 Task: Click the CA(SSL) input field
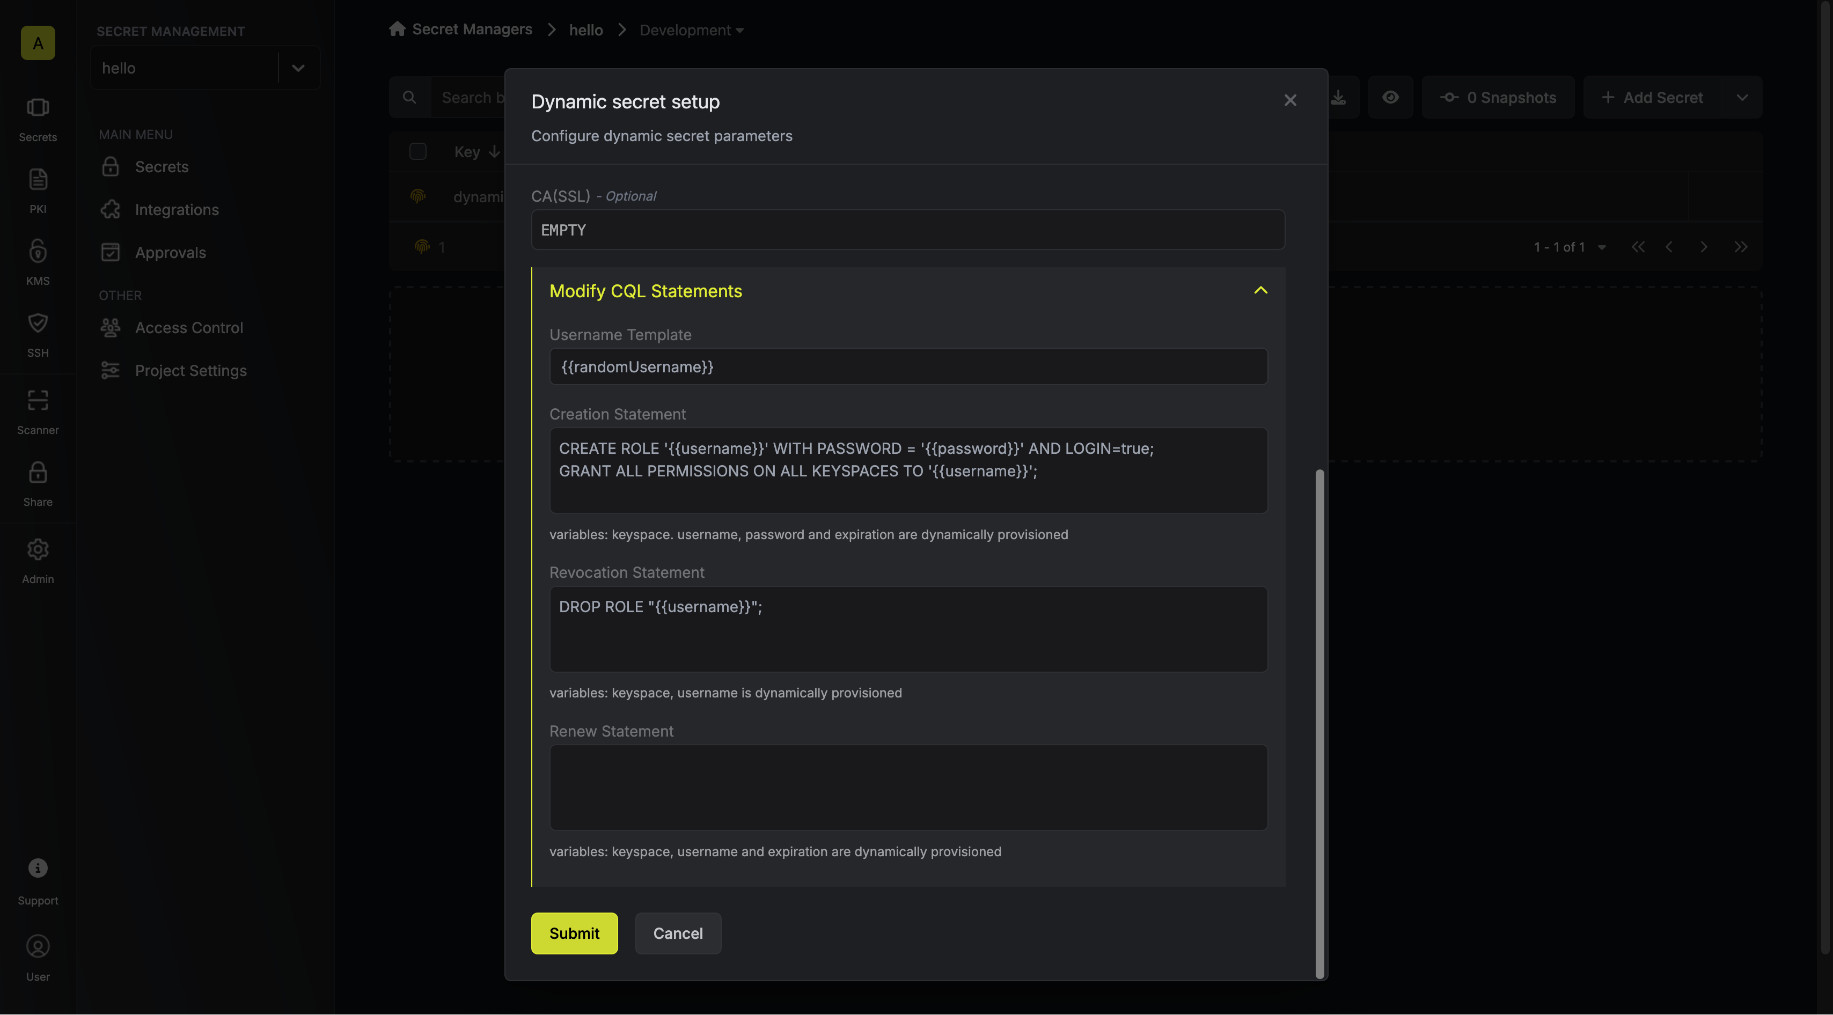908,230
